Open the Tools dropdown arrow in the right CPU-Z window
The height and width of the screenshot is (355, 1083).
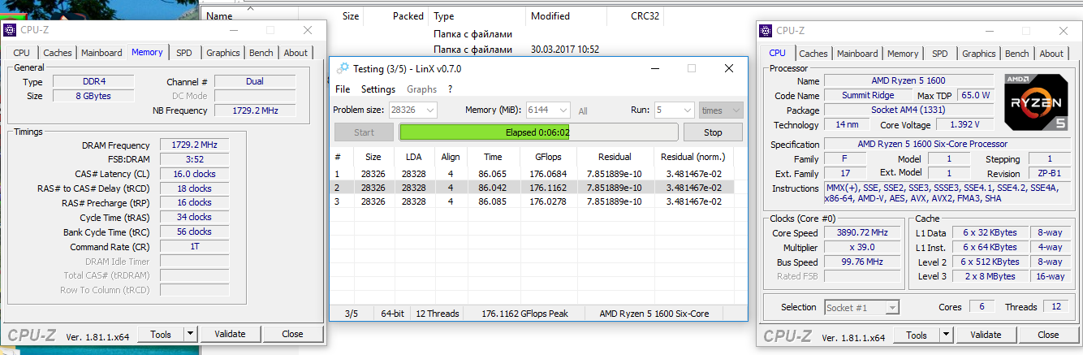947,335
